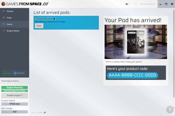Open the Disable Engine dropdown
The width and height of the screenshot is (175, 116).
[x=15, y=95]
